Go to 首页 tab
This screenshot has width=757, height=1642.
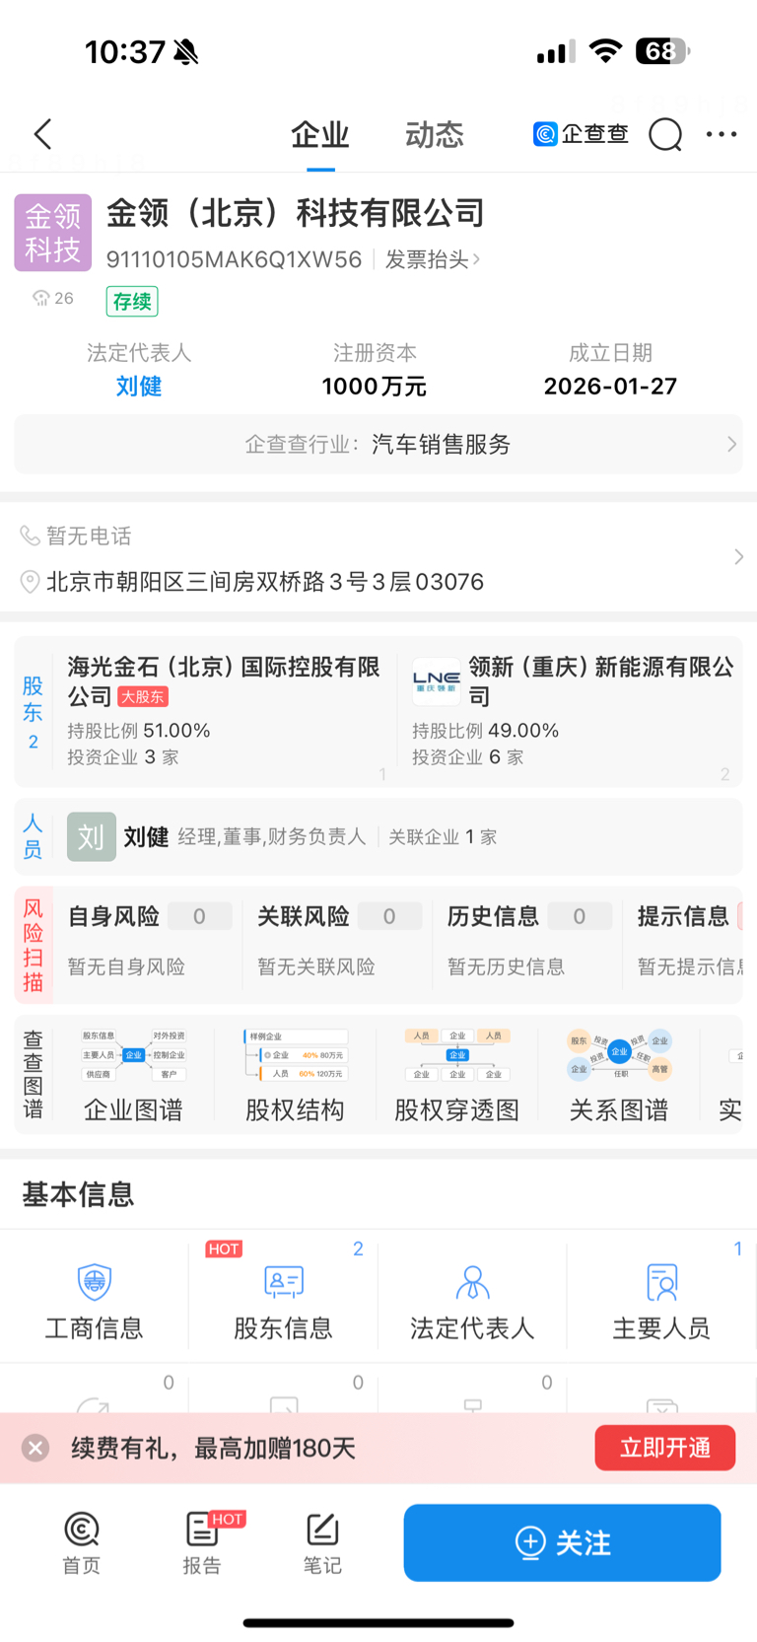pyautogui.click(x=82, y=1543)
